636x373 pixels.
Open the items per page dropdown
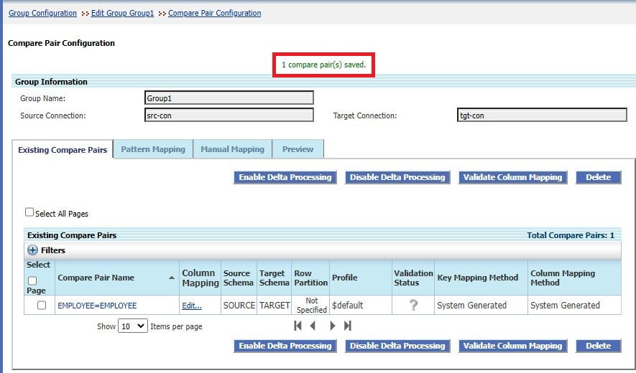(133, 326)
